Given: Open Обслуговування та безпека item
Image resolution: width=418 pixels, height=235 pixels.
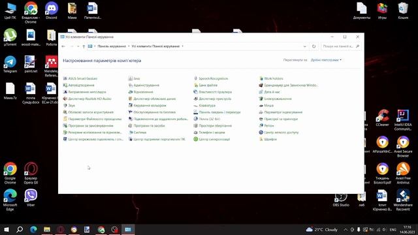Looking at the screenshot, I should pyautogui.click(x=152, y=112).
